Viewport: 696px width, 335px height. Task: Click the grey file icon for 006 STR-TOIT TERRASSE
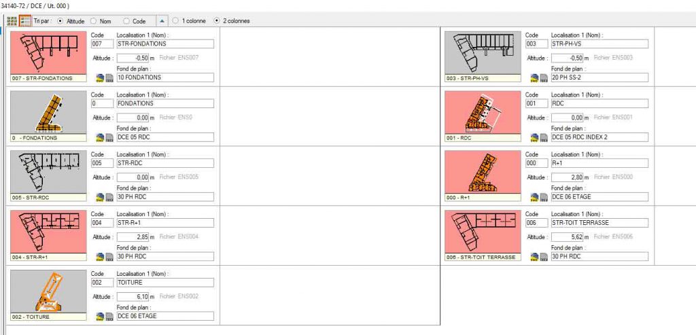[x=544, y=257]
